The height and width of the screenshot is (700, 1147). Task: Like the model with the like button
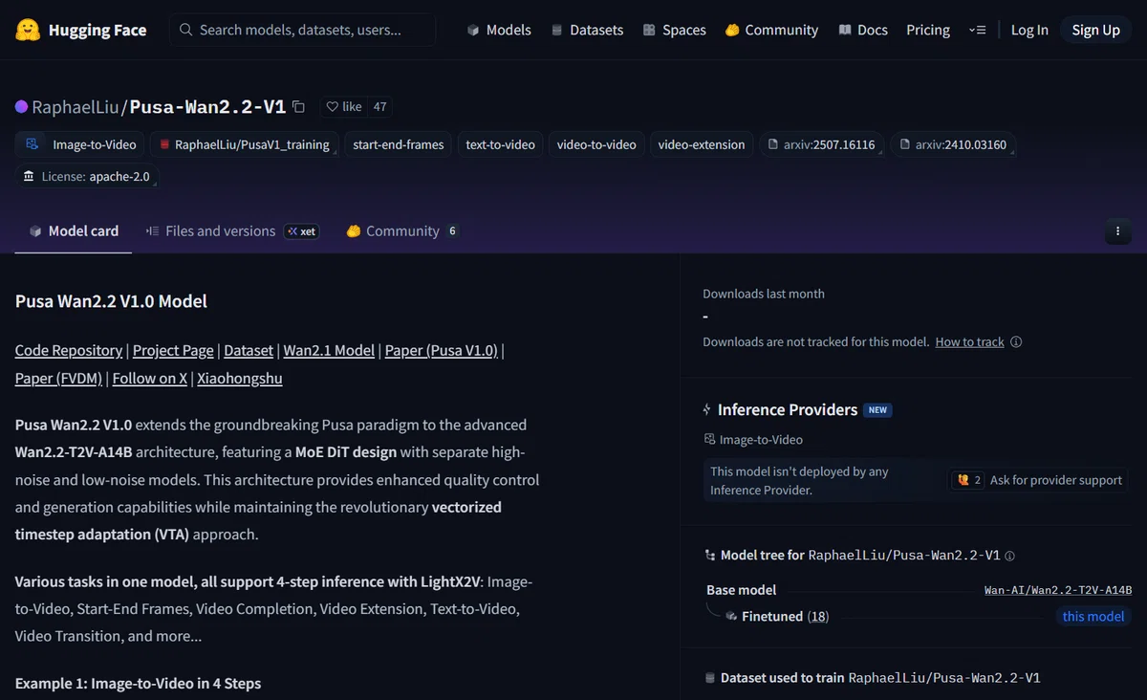[x=344, y=107]
